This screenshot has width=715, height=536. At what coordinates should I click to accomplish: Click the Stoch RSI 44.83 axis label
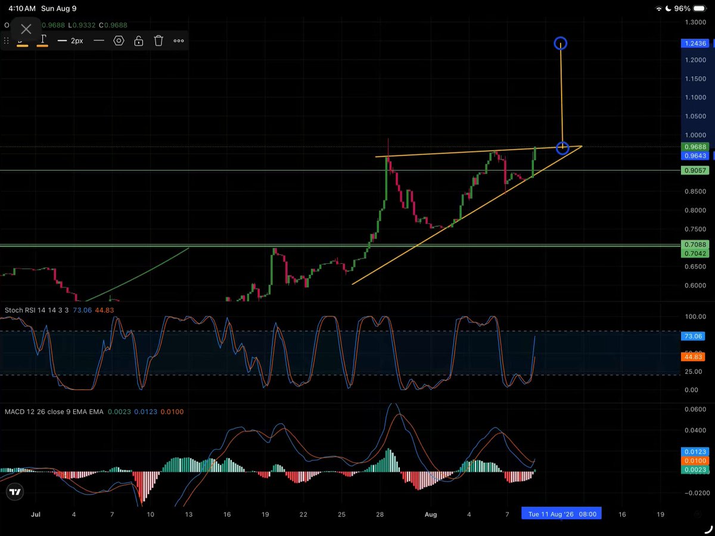point(694,357)
